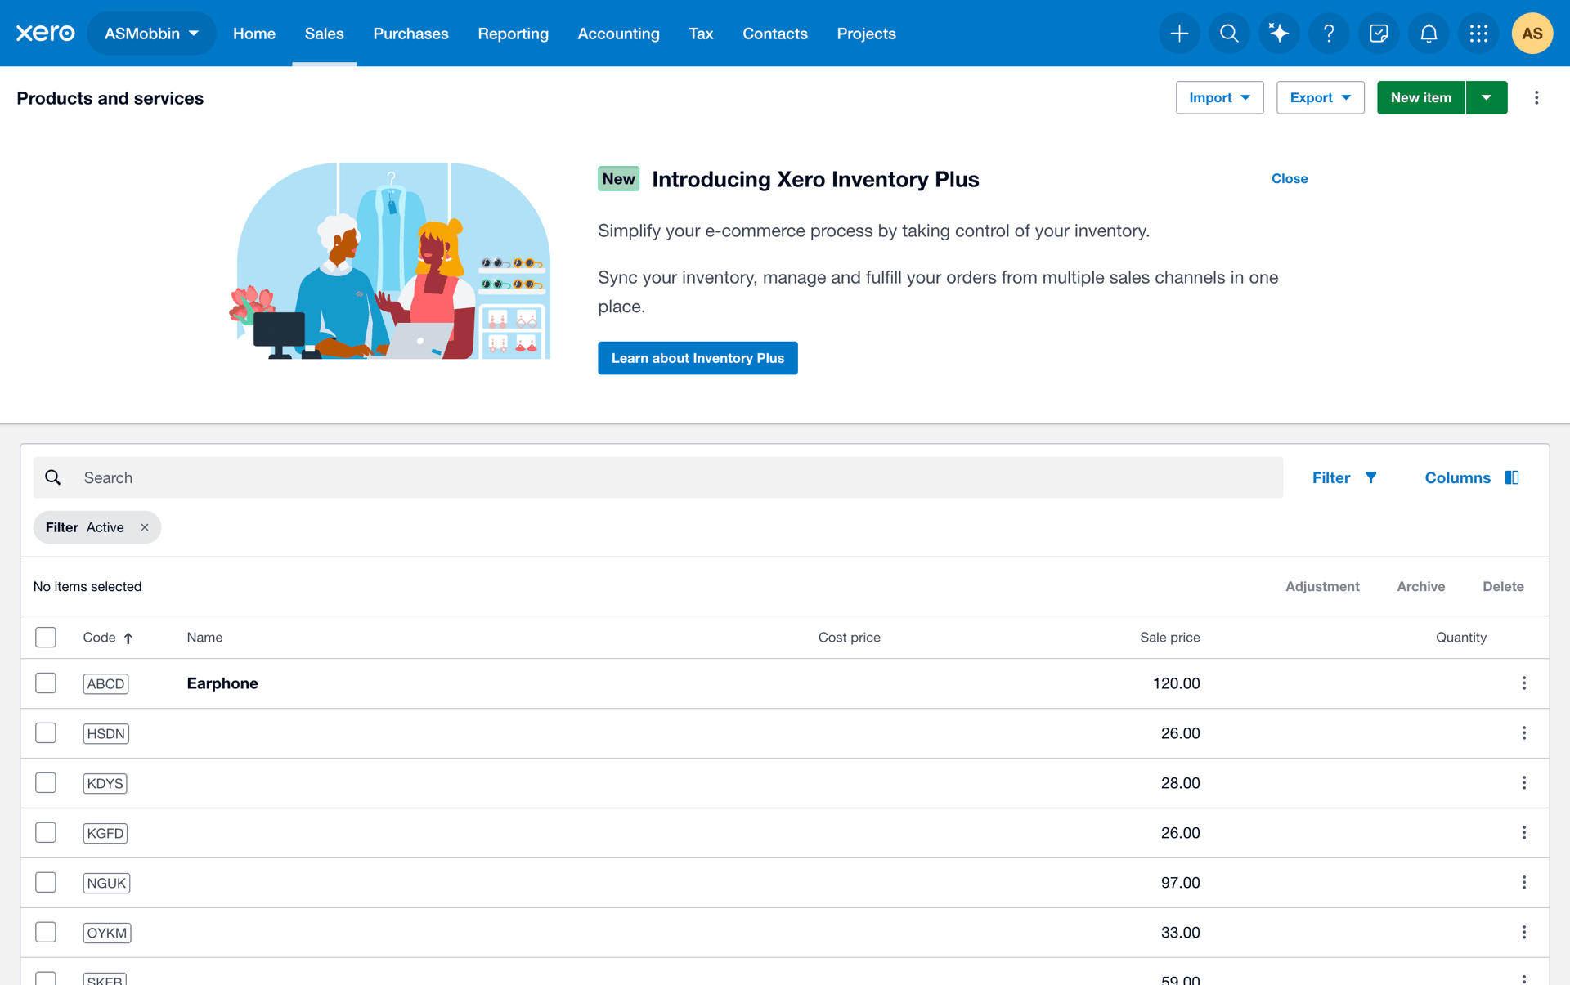Close the Inventory Plus banner
The width and height of the screenshot is (1570, 985).
[x=1289, y=178]
